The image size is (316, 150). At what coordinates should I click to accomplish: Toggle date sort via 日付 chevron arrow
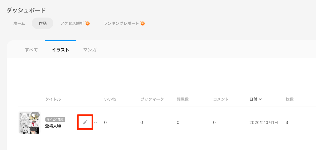pyautogui.click(x=260, y=99)
